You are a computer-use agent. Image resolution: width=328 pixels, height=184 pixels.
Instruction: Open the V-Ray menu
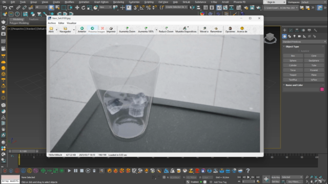pyautogui.click(x=214, y=2)
